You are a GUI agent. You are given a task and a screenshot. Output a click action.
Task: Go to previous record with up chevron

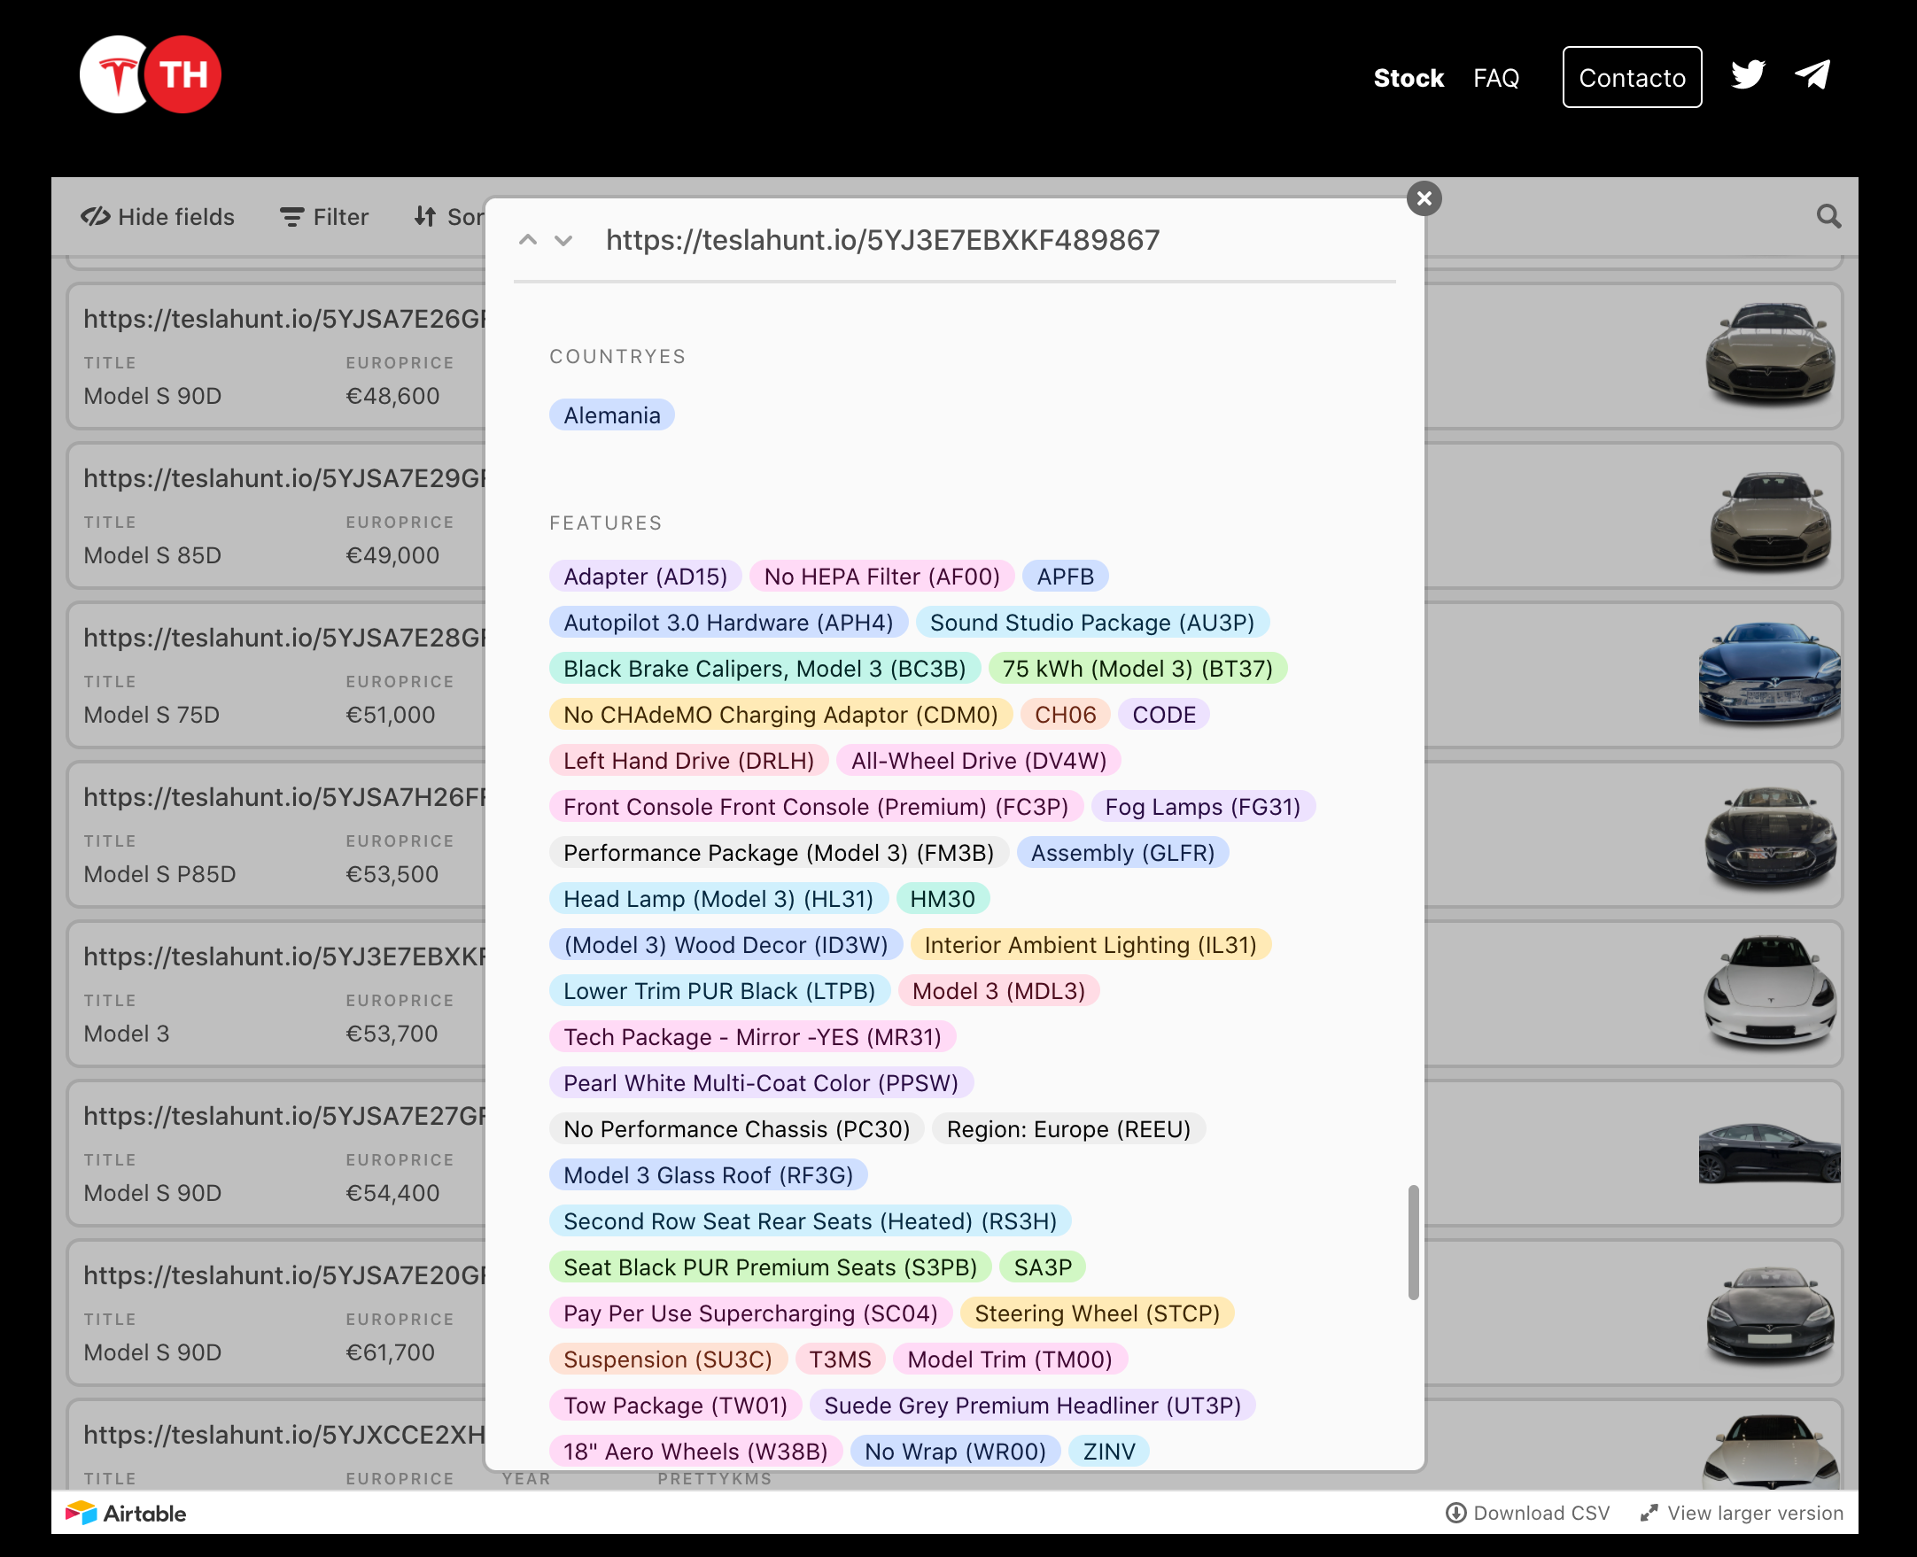pyautogui.click(x=528, y=240)
